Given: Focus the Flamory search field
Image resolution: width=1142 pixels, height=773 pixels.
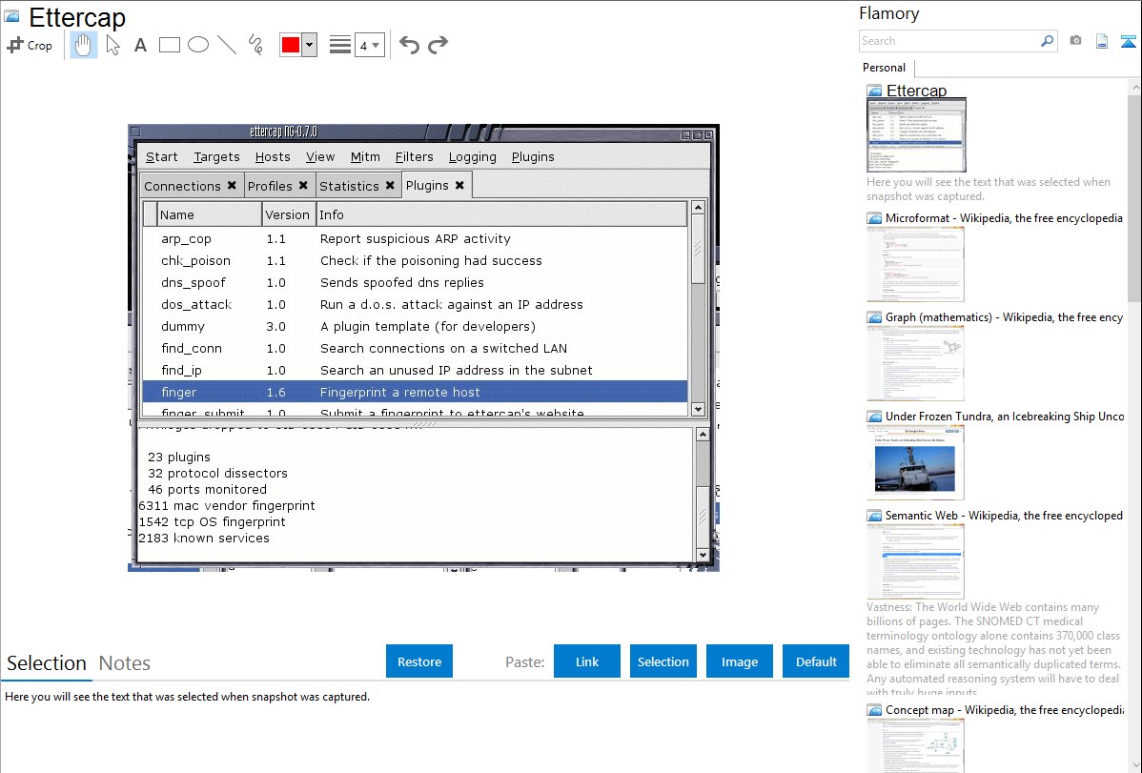Looking at the screenshot, I should tap(948, 41).
